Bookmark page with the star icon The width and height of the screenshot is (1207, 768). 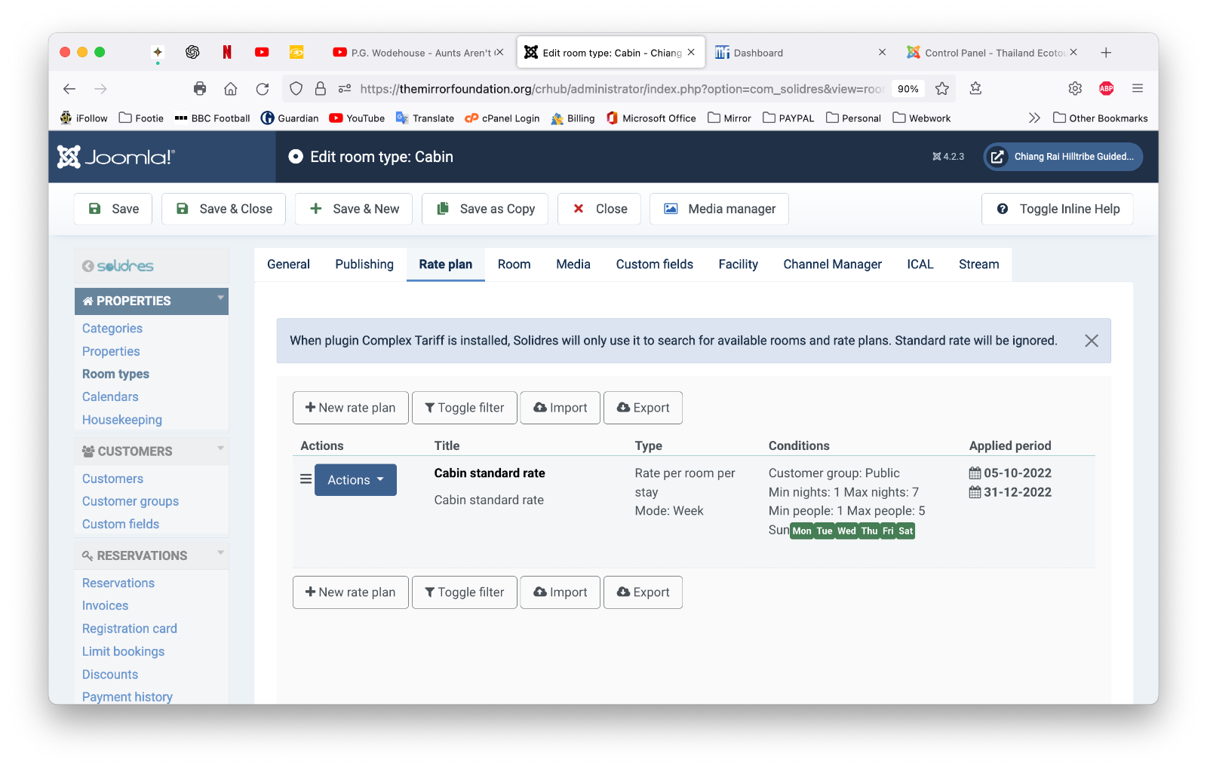coord(941,89)
